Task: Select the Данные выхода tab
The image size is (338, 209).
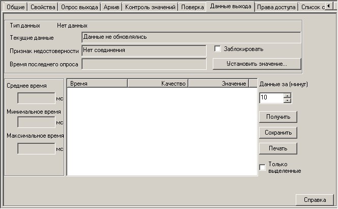Action: 231,7
